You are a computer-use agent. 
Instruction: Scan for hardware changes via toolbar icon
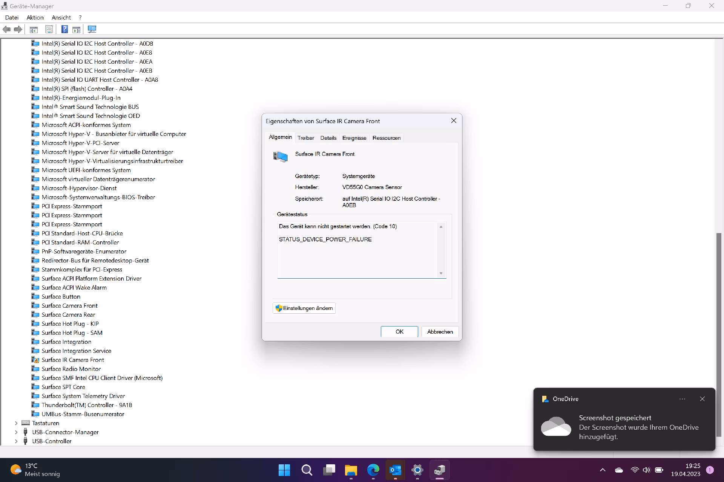pos(91,29)
